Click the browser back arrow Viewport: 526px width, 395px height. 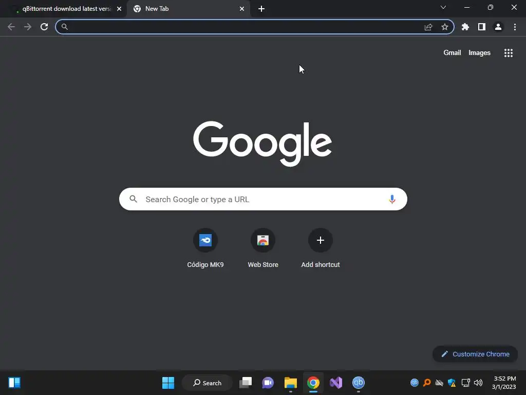11,27
